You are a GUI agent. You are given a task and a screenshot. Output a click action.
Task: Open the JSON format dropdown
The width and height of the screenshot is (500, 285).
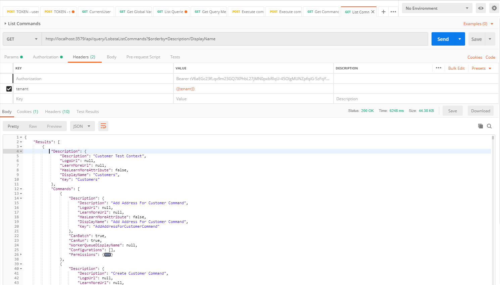pos(82,126)
